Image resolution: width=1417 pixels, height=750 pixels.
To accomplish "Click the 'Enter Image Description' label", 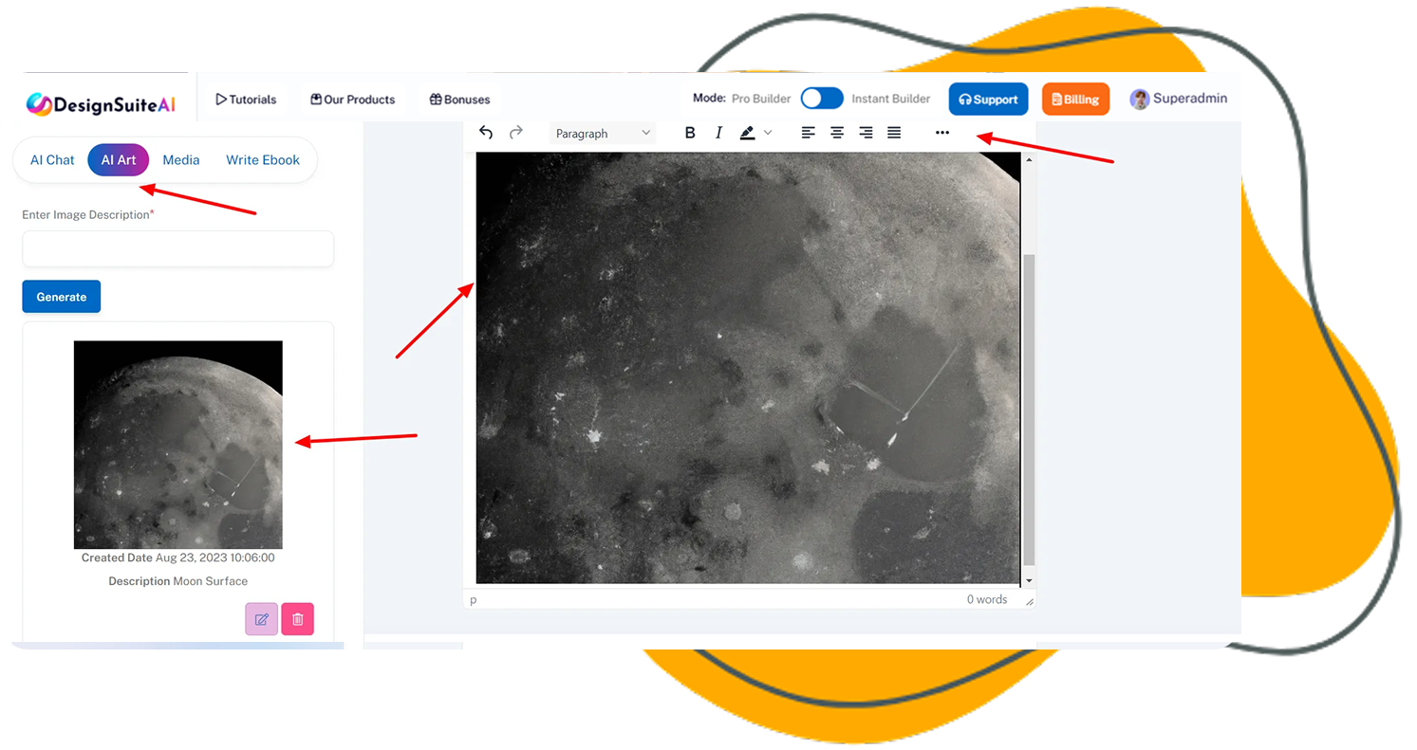I will [x=88, y=215].
